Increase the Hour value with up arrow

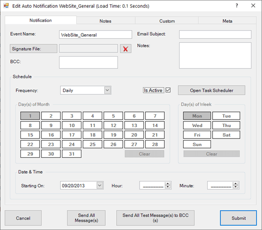(168, 183)
